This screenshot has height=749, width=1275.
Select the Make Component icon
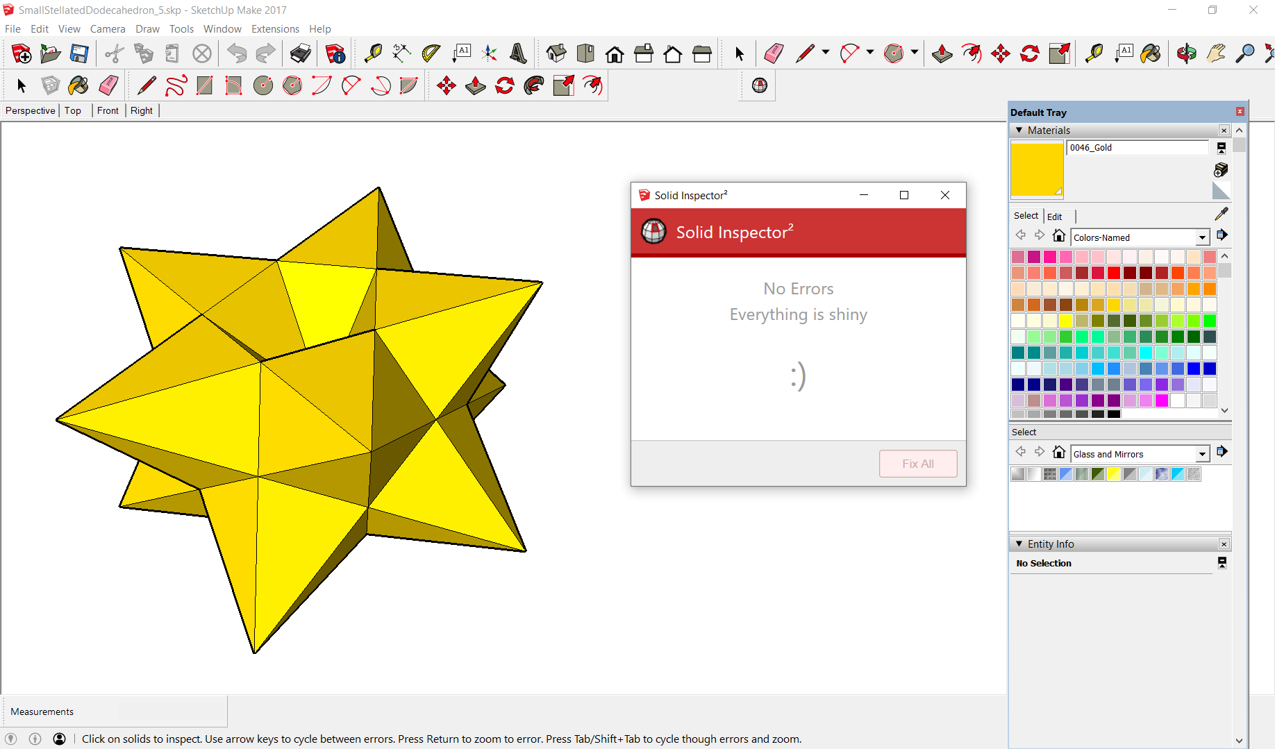50,85
